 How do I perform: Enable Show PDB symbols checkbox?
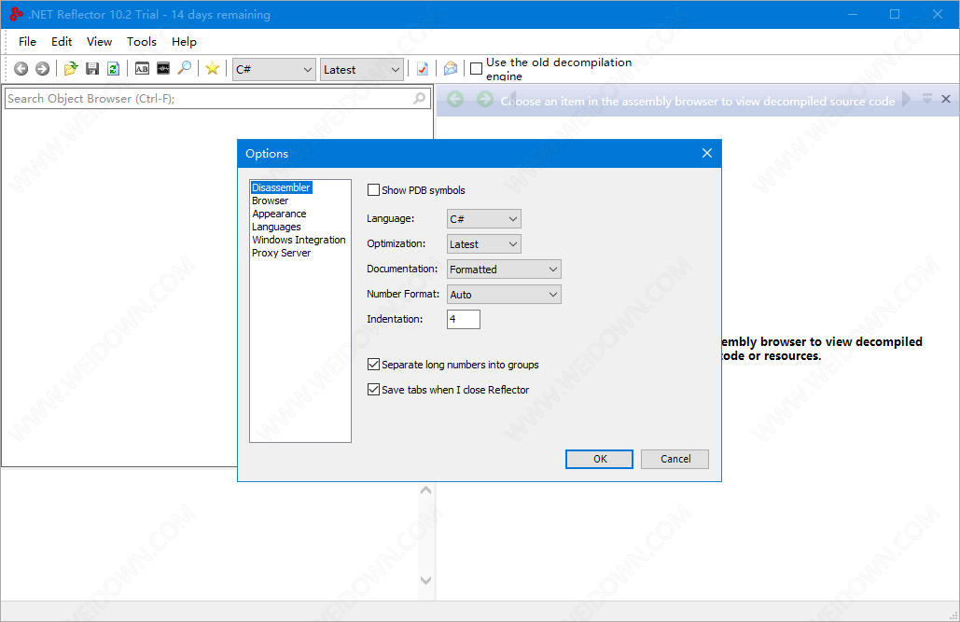(373, 190)
